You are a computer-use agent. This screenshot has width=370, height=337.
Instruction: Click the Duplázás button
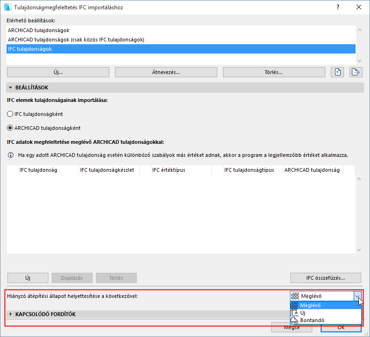(72, 278)
